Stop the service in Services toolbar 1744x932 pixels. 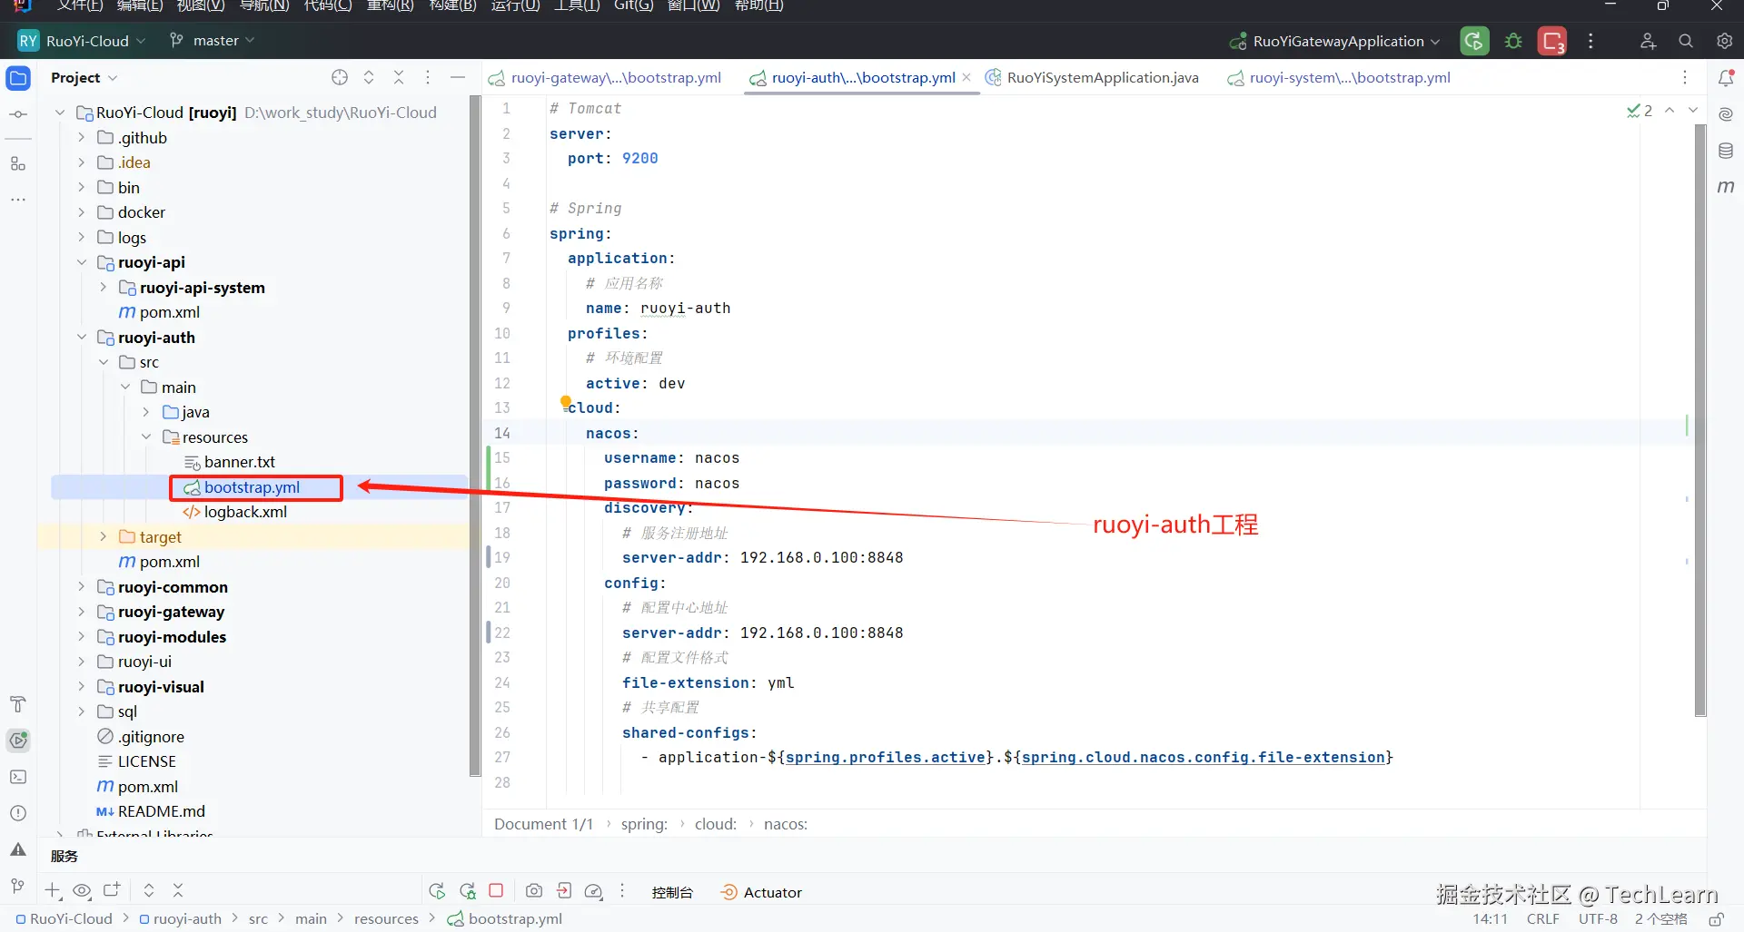pyautogui.click(x=496, y=891)
